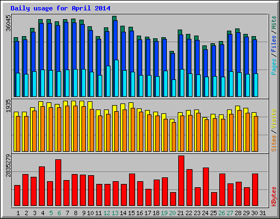Click day label 4 on the axis
This screenshot has width=280, height=219.
click(x=43, y=213)
